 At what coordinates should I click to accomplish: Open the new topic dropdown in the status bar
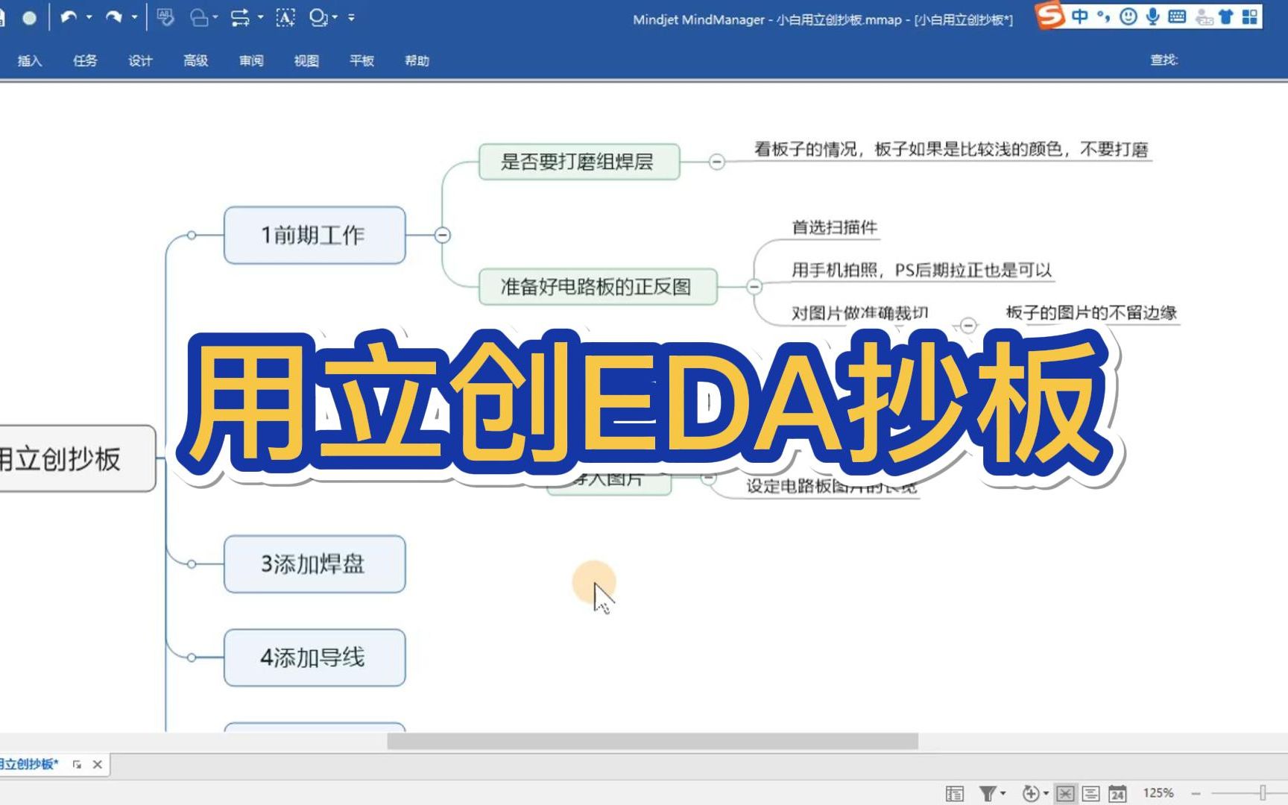click(1046, 793)
